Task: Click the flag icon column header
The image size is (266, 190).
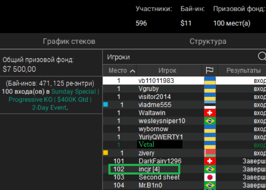Action: pyautogui.click(x=209, y=70)
